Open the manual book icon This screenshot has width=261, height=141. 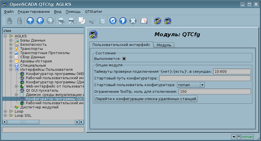pyautogui.click(x=144, y=21)
